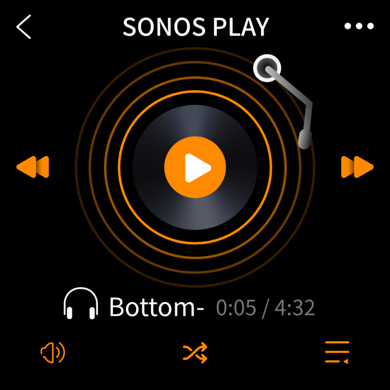390x390 pixels.
Task: Skip to the next track
Action: pyautogui.click(x=357, y=167)
